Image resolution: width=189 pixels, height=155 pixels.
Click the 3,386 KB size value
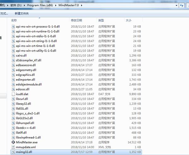(135, 60)
